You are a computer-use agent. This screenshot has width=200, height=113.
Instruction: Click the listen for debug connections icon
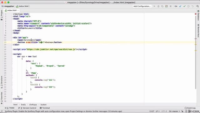coord(167,6)
